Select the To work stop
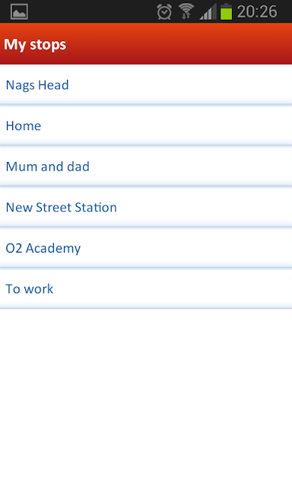The image size is (292, 487). click(x=146, y=288)
